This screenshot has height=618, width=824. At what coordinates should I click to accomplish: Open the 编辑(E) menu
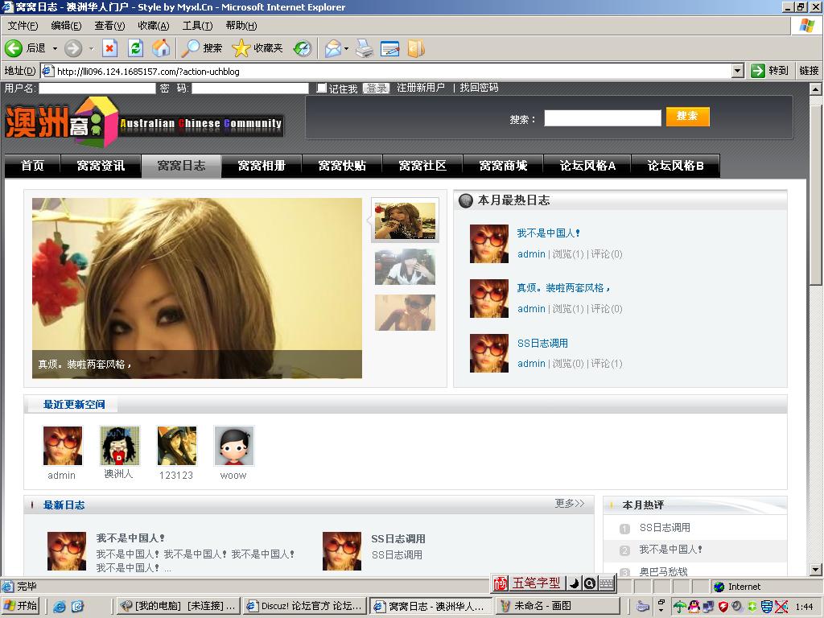click(66, 26)
